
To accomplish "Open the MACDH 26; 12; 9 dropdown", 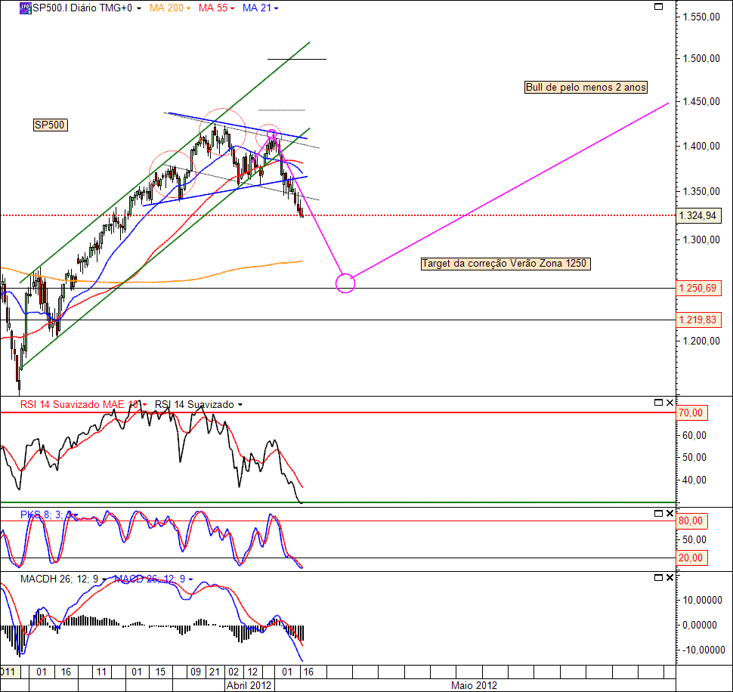I will [104, 579].
